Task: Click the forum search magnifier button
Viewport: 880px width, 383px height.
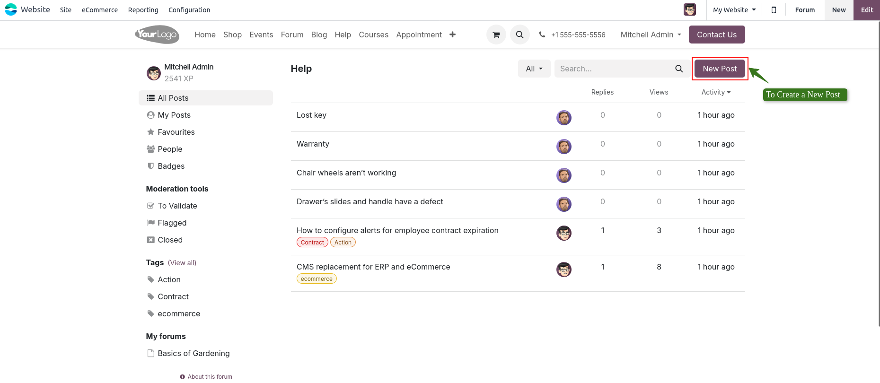Action: click(x=679, y=69)
